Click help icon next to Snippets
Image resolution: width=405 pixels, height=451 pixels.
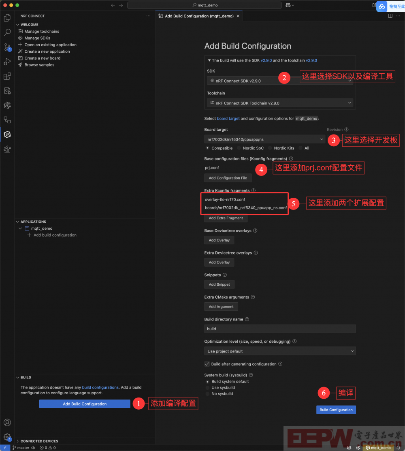pos(225,275)
